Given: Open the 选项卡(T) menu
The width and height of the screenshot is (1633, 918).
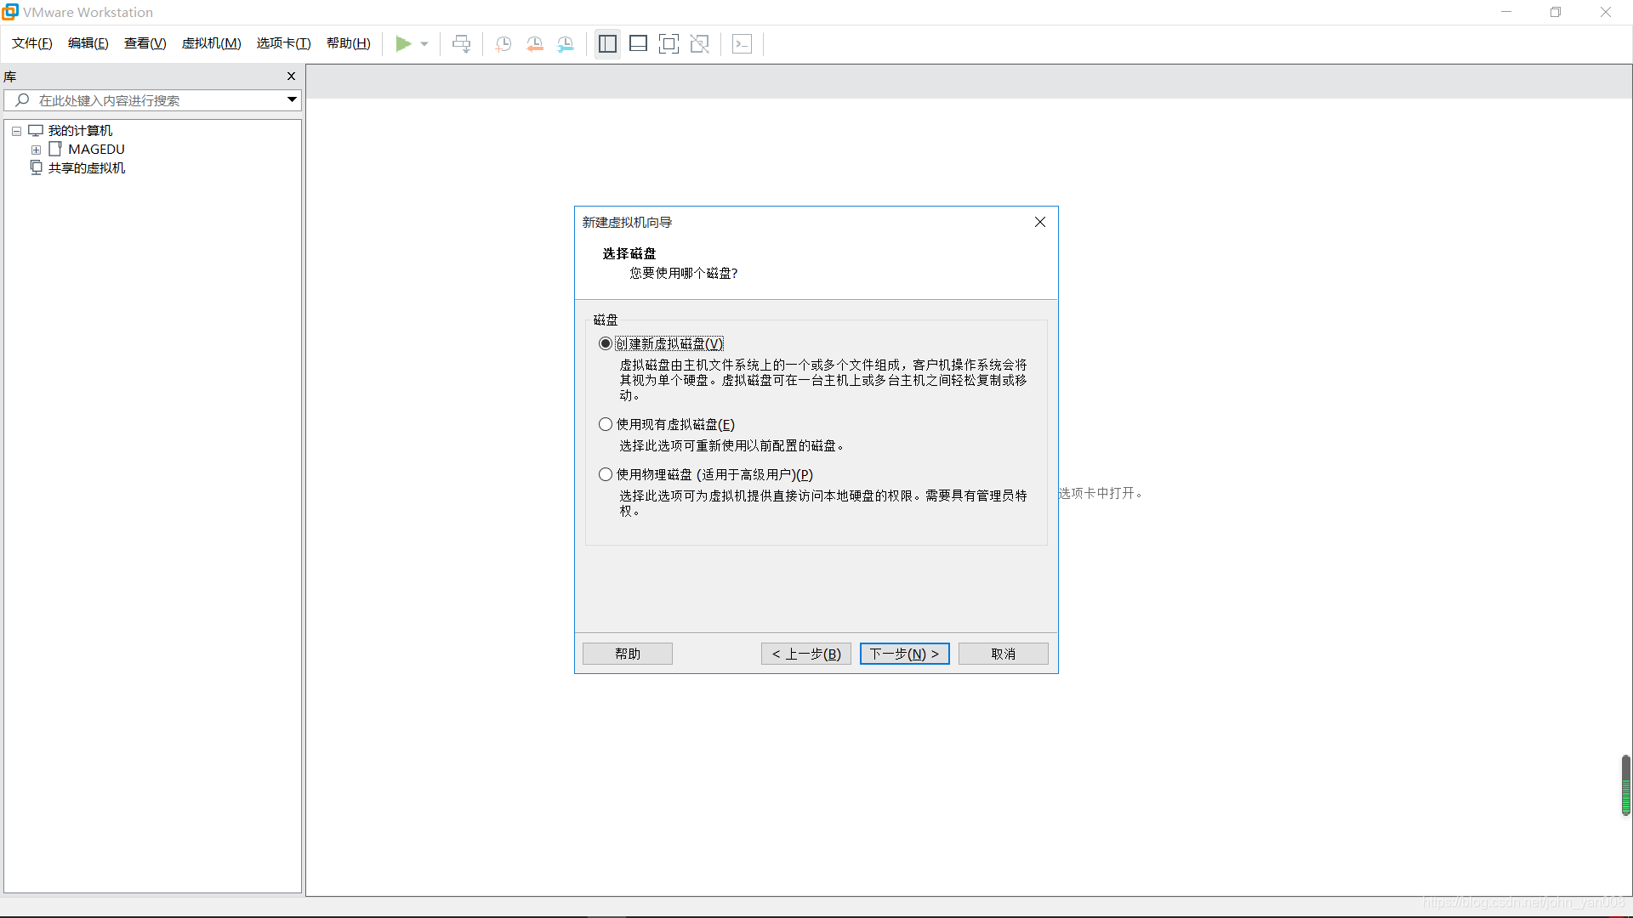Looking at the screenshot, I should (x=283, y=43).
